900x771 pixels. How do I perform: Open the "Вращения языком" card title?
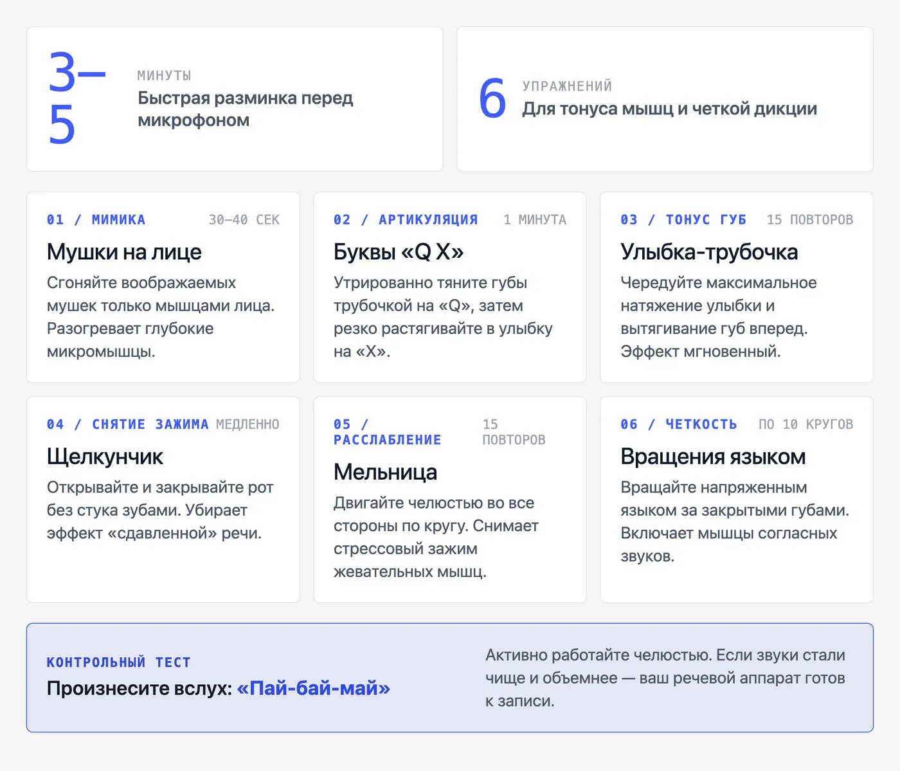coord(713,456)
